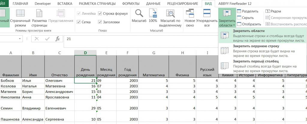Select column D header
The width and height of the screenshot is (307, 124).
tap(85, 53)
